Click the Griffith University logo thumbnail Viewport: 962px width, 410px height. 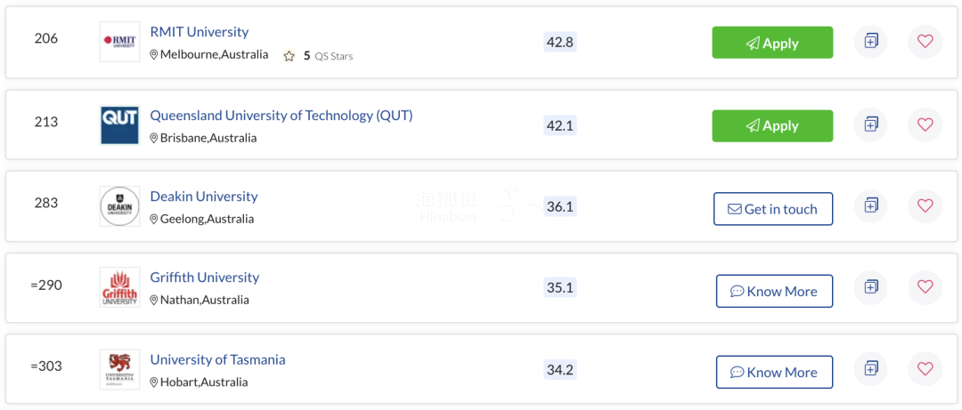[x=119, y=287]
